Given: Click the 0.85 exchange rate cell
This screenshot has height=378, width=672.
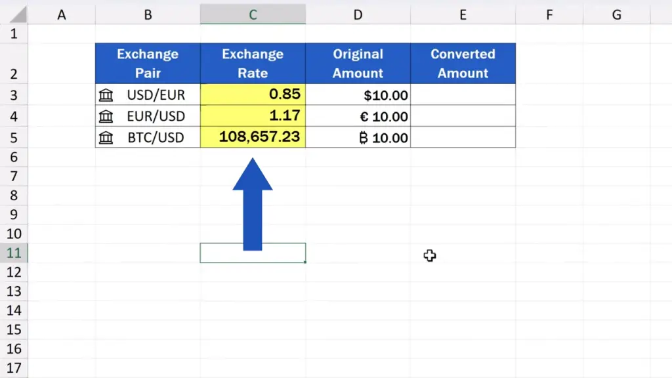Looking at the screenshot, I should click(x=253, y=94).
